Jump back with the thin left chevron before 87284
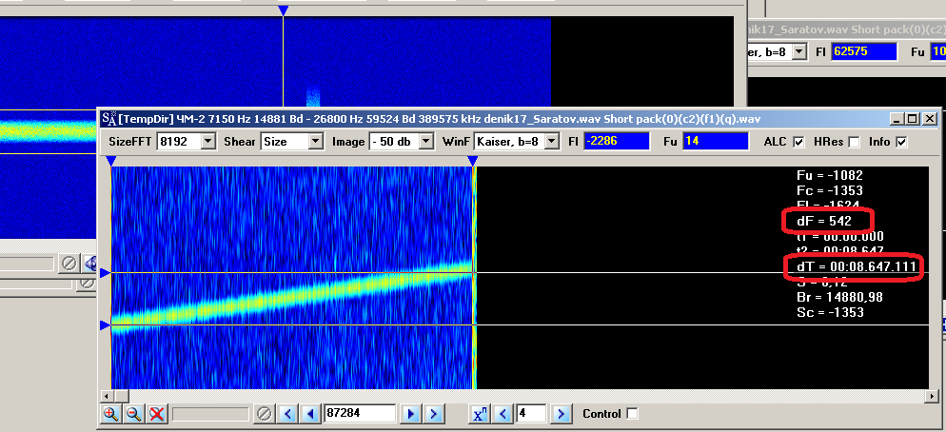The height and width of the screenshot is (432, 946). coord(287,414)
